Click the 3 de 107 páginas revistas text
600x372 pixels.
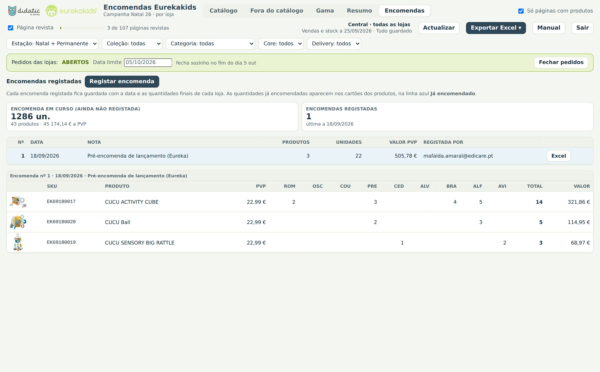pos(138,28)
